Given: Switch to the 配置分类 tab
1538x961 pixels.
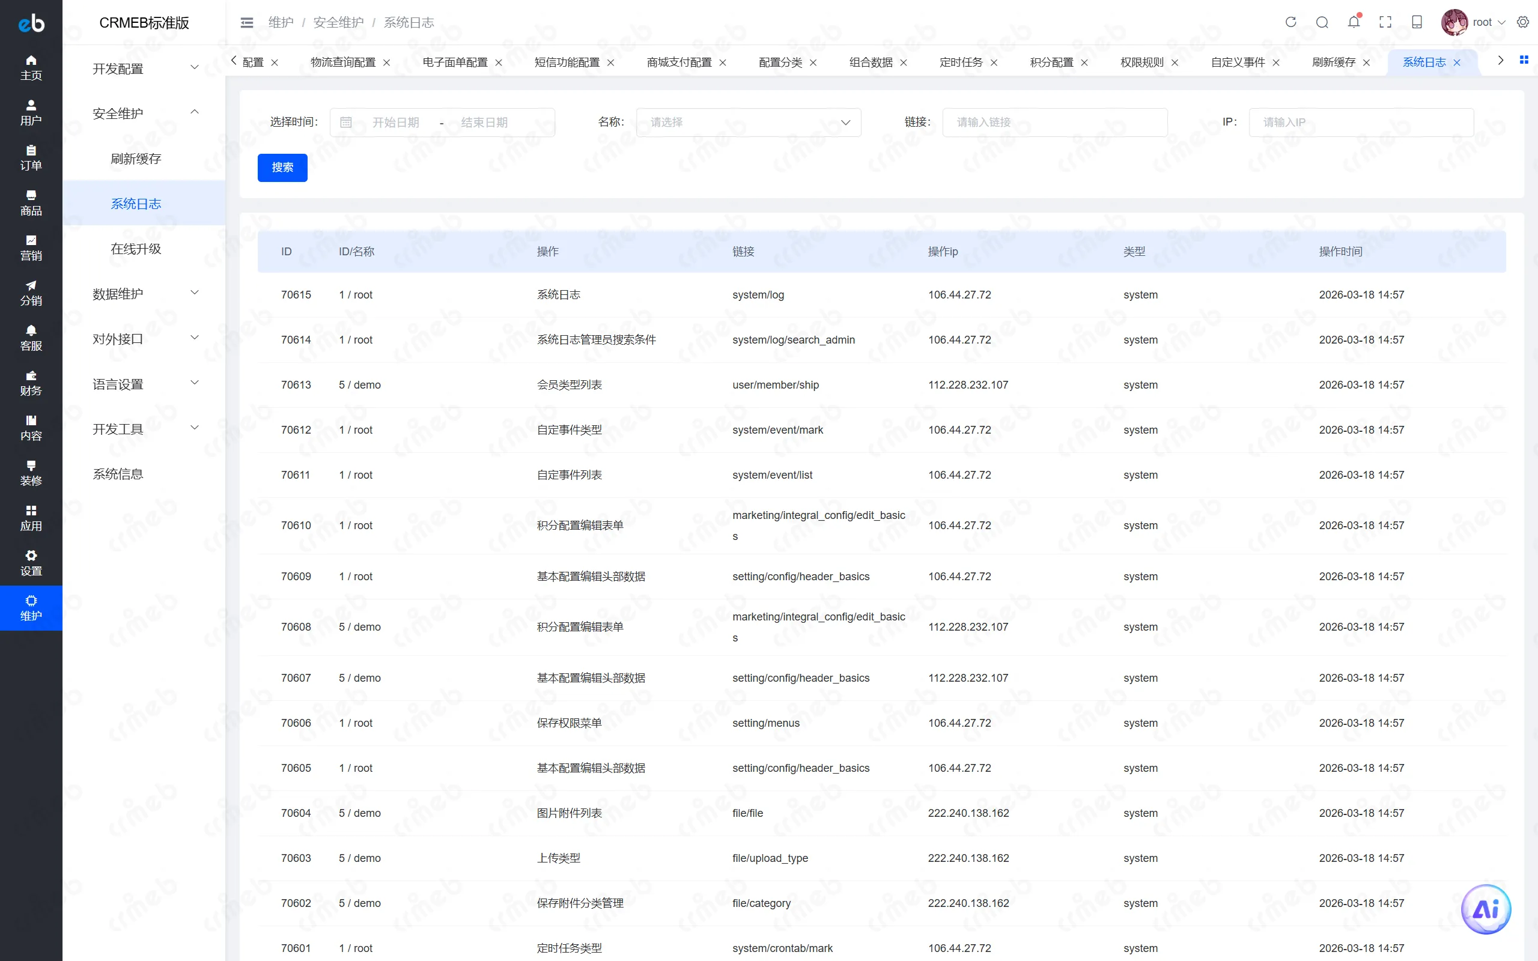Looking at the screenshot, I should [780, 62].
